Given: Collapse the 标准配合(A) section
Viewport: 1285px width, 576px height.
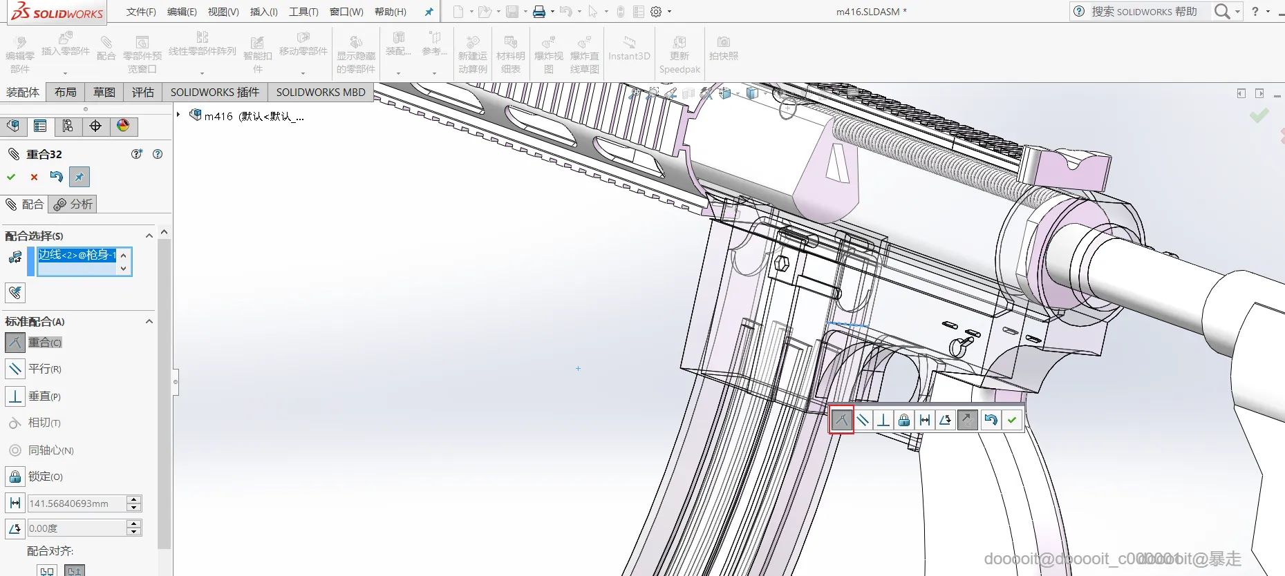Looking at the screenshot, I should point(149,322).
